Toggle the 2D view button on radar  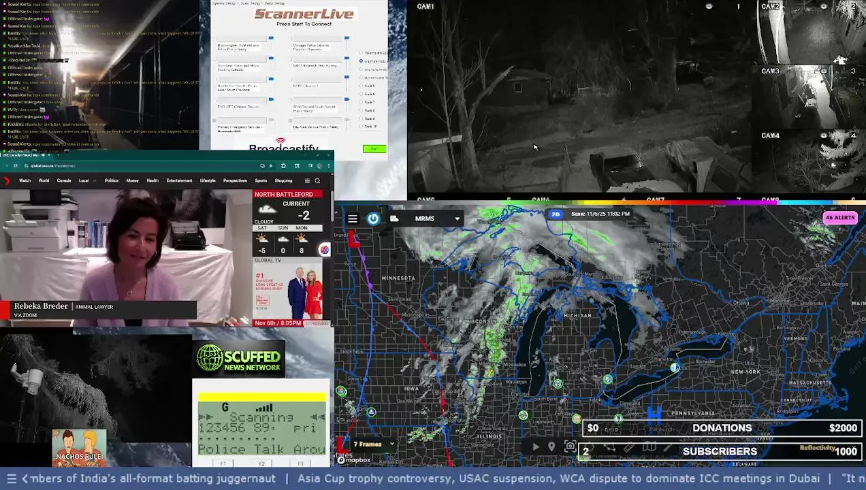pos(556,214)
